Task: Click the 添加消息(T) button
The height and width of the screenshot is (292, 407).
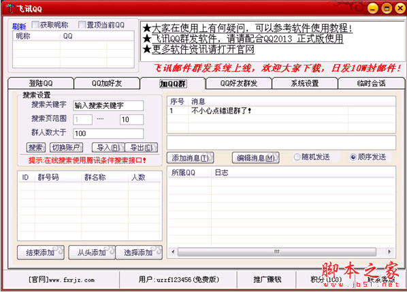Action: coord(191,158)
